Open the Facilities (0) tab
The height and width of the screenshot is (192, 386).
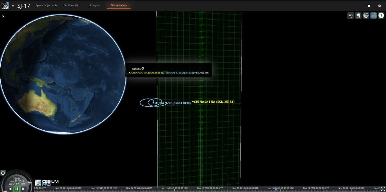(71, 5)
